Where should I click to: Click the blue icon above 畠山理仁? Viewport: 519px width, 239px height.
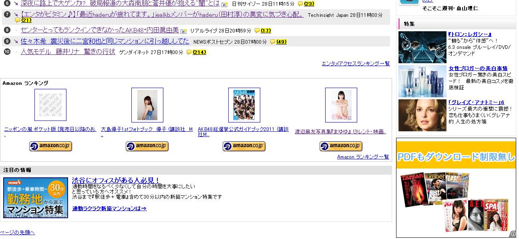pyautogui.click(x=409, y=2)
